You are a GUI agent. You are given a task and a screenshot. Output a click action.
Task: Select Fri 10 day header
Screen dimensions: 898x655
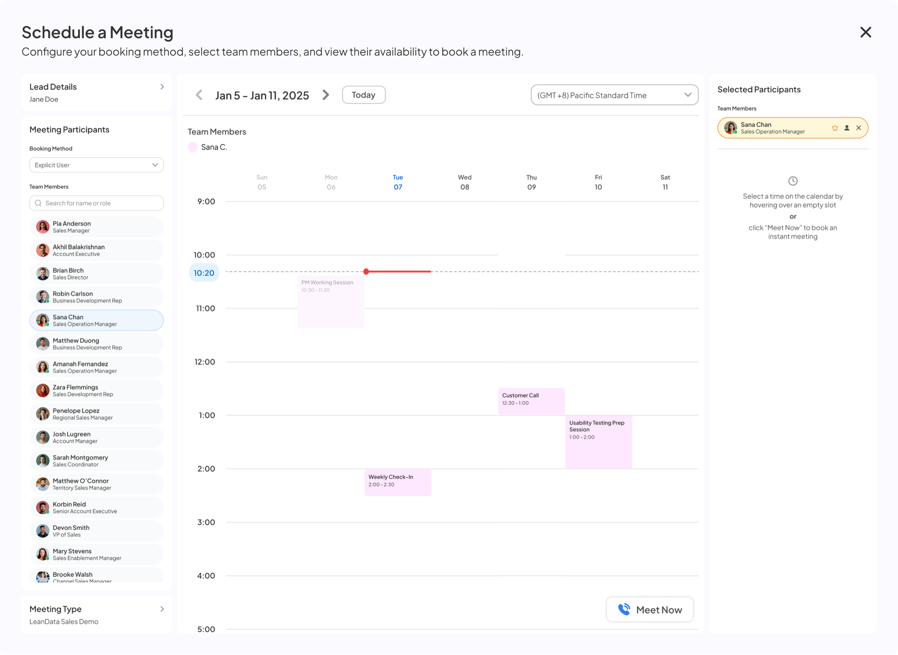[x=599, y=182]
